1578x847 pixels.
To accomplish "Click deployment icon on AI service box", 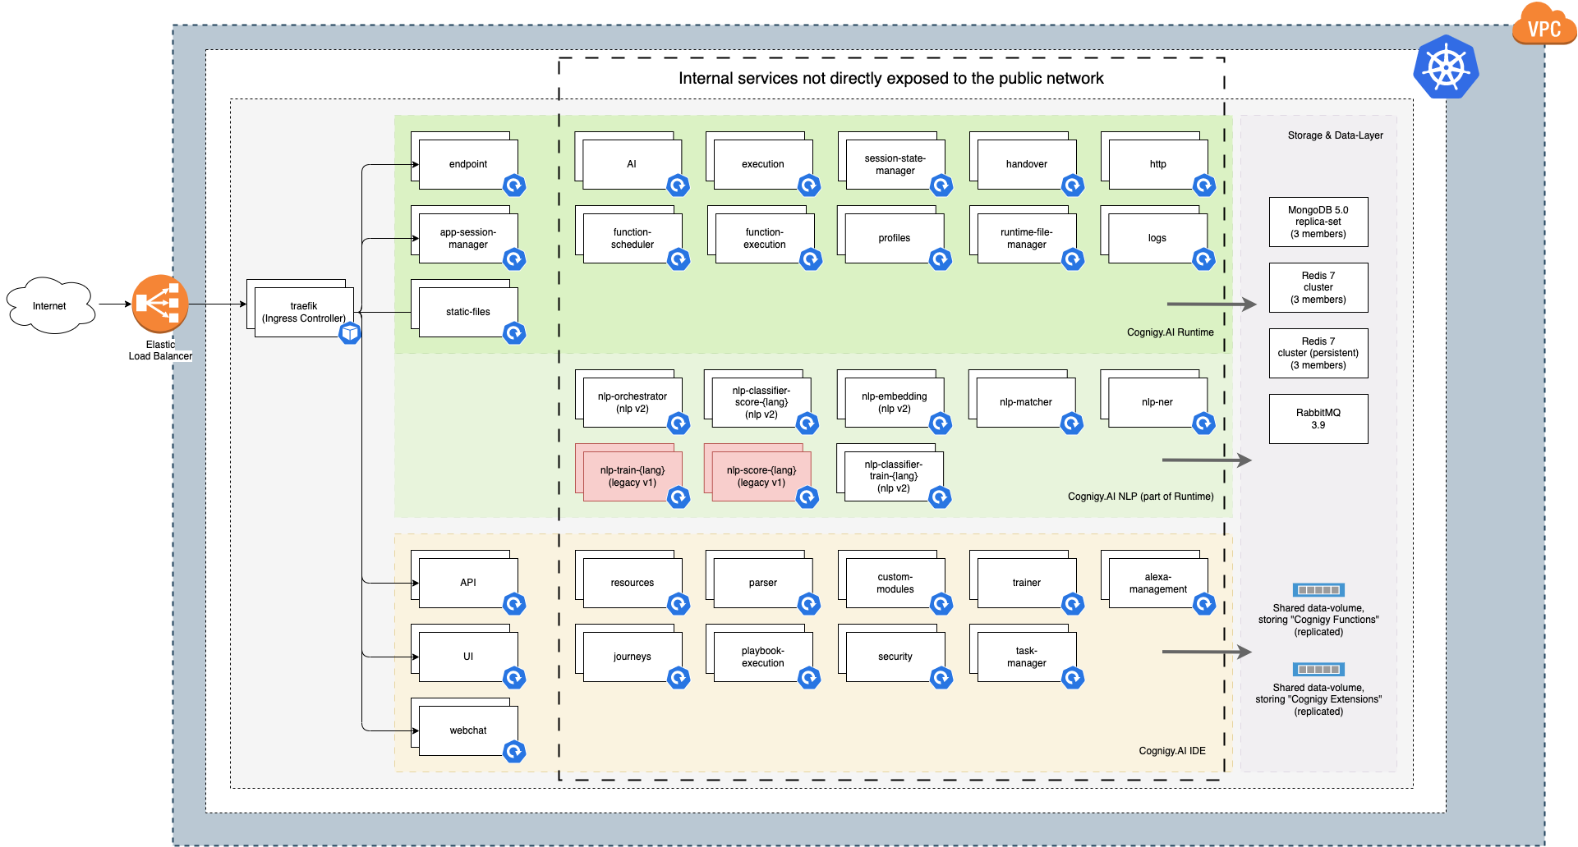I will (678, 185).
